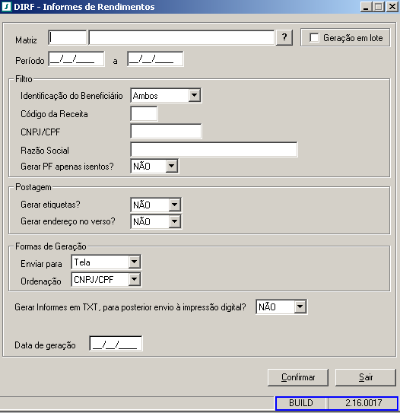The image size is (400, 413).
Task: Click the Sair button
Action: [366, 377]
